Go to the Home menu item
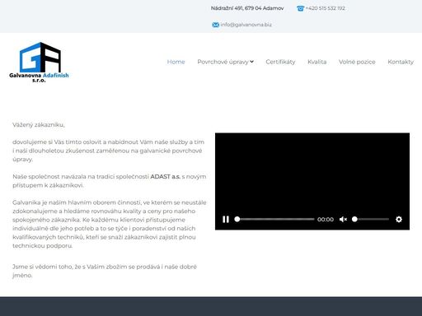The width and height of the screenshot is (422, 316). [x=176, y=62]
